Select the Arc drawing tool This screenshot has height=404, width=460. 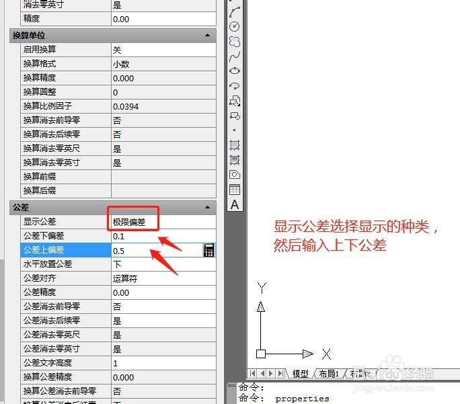[x=235, y=11]
